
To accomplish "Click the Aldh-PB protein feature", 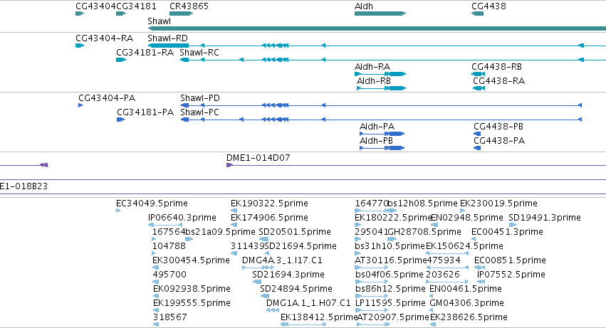I will click(382, 148).
